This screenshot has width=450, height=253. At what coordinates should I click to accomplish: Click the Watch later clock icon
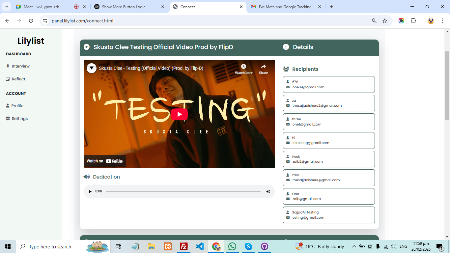coord(243,67)
